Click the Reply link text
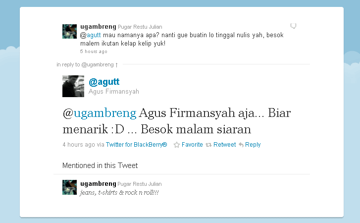The width and height of the screenshot is (360, 223). click(x=253, y=145)
